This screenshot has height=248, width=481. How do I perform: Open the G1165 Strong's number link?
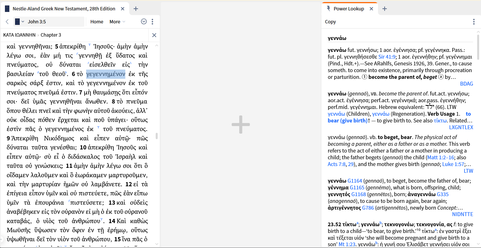(x=357, y=188)
